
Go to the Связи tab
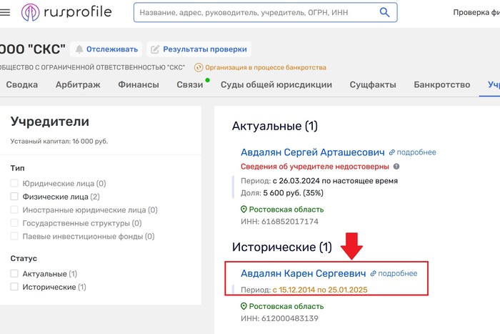(190, 84)
